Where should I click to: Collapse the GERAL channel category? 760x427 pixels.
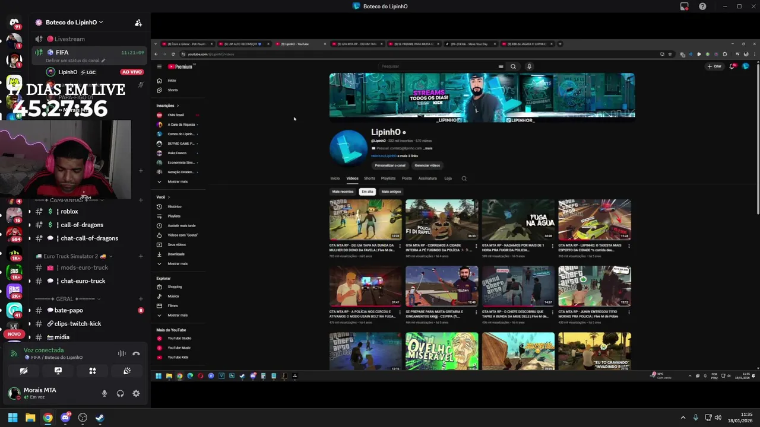[67, 299]
